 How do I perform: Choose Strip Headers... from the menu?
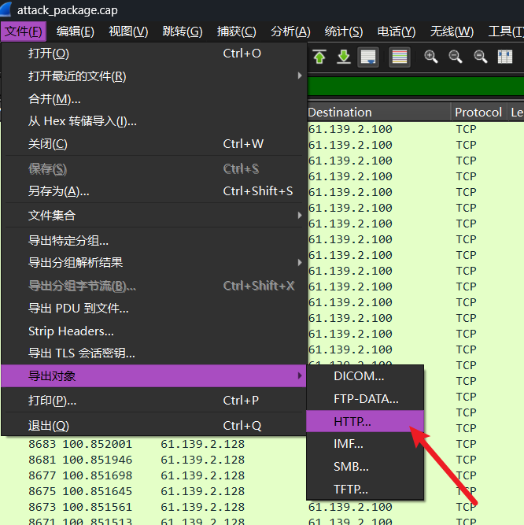[x=153, y=331]
